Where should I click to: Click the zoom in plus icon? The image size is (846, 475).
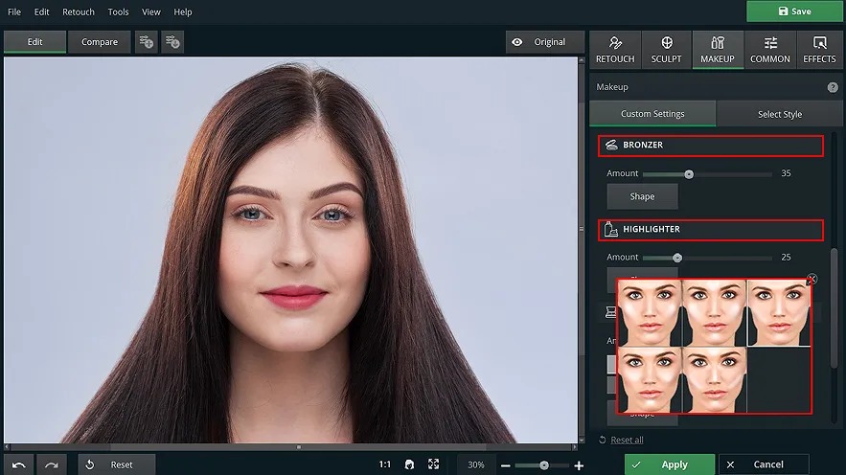579,465
